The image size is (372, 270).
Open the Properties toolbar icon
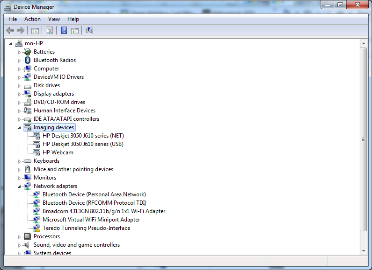[x=49, y=30]
